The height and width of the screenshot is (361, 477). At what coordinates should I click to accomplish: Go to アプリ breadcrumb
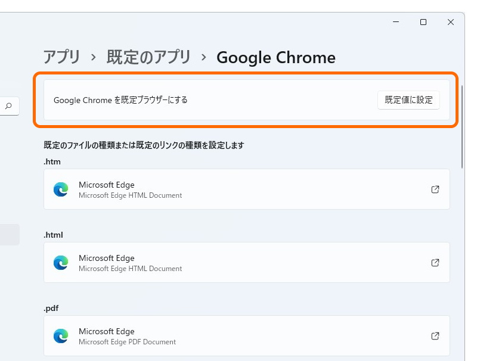pos(62,57)
